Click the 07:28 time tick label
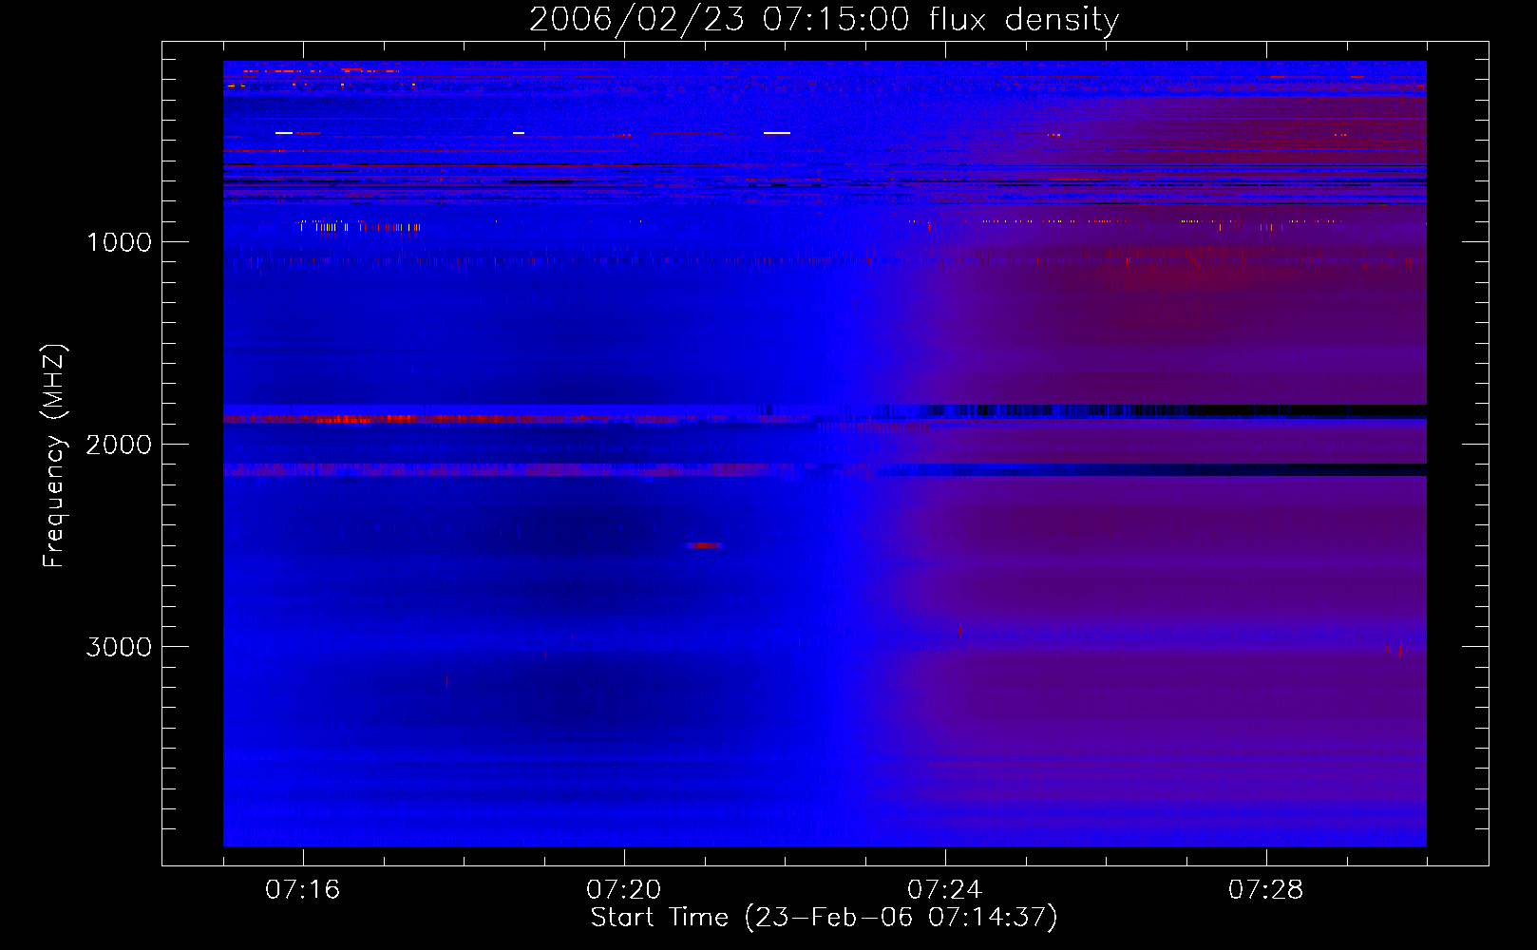 coord(1265,890)
